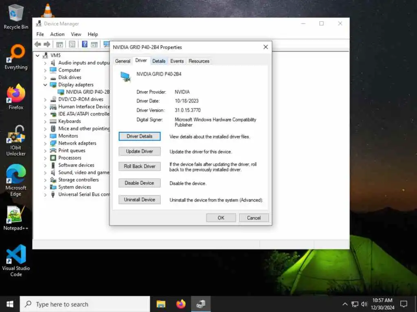Click the Windows Start button

point(10,304)
